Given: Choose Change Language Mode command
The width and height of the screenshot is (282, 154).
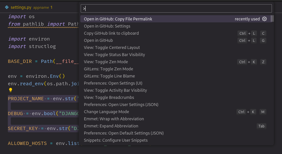Looking at the screenshot, I should 175,112.
